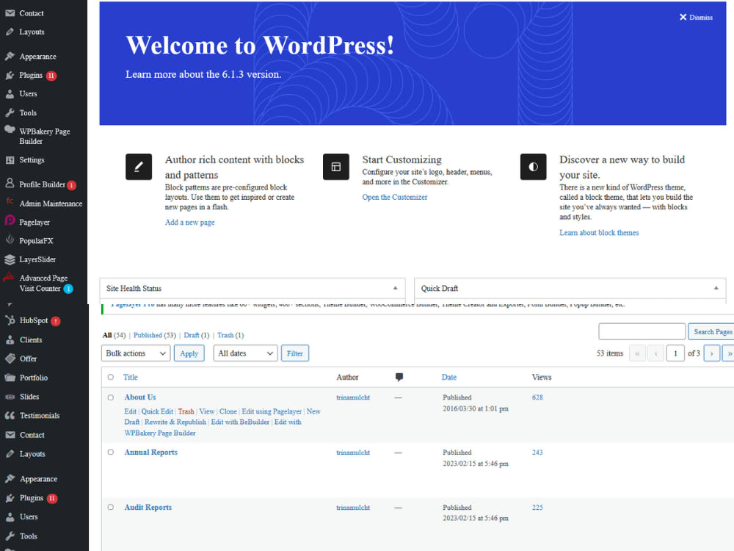Collapse the Site Health Status panel arrow

pyautogui.click(x=395, y=288)
